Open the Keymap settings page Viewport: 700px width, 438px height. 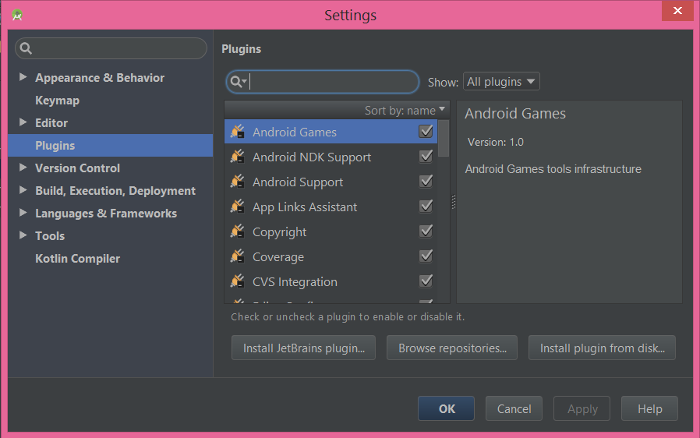[x=57, y=101]
